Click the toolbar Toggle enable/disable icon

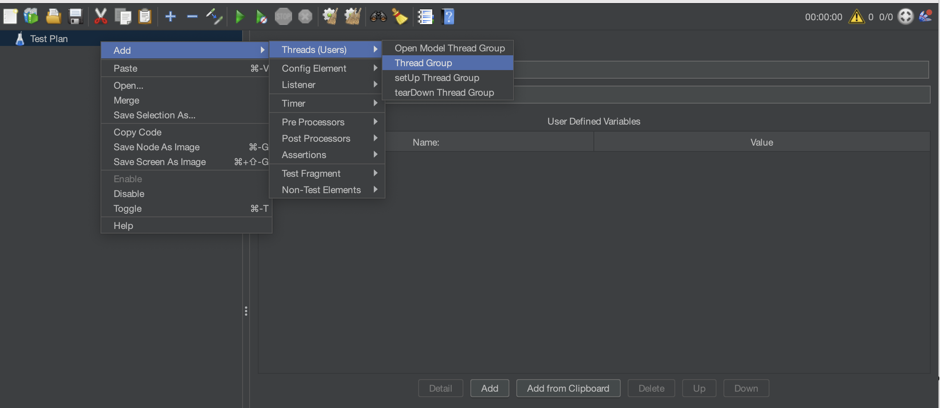(214, 16)
